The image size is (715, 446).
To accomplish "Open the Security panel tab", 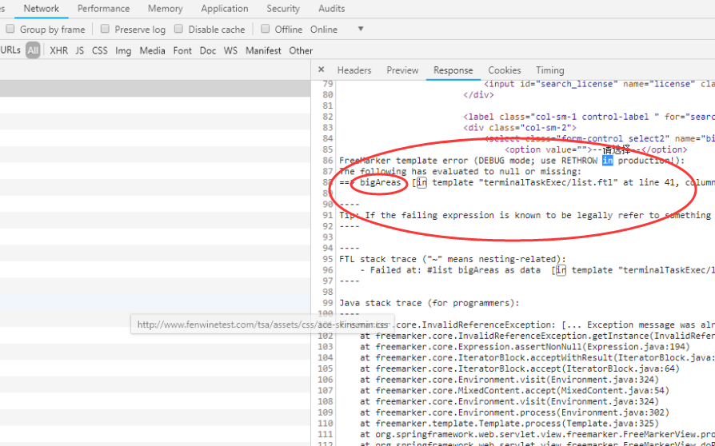I will (283, 9).
